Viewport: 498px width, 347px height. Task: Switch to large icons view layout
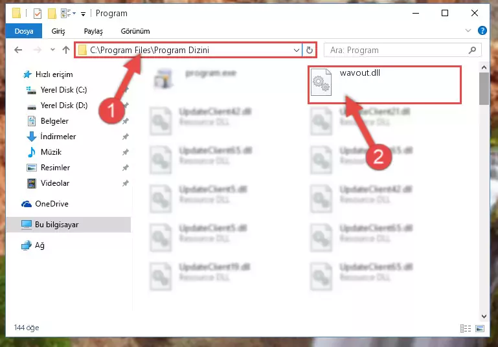pos(480,328)
